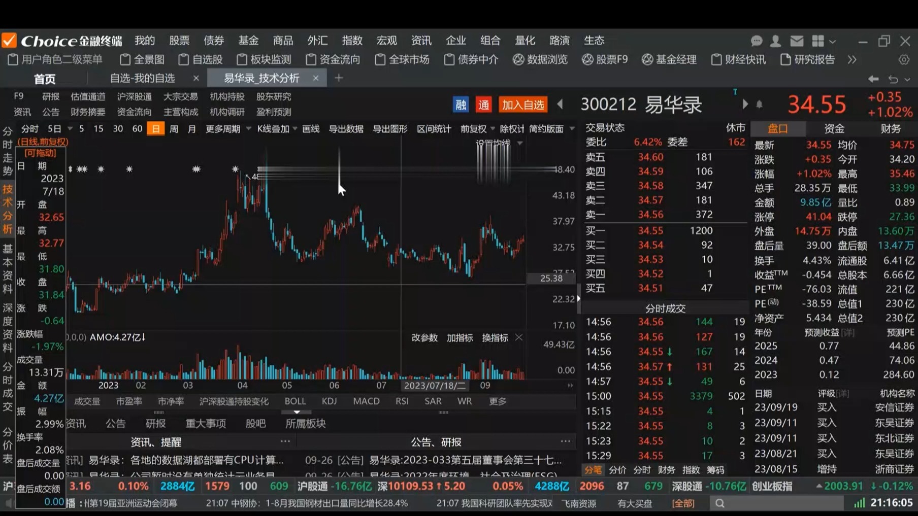Select 基金 from the top menu bar
918x516 pixels.
(x=248, y=41)
